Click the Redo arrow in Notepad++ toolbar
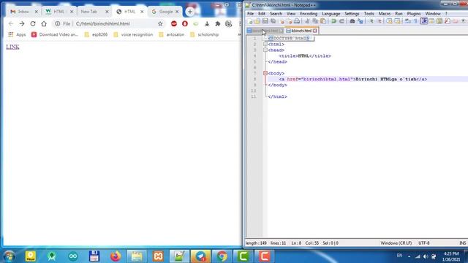The height and width of the screenshot is (263, 468). [x=341, y=21]
